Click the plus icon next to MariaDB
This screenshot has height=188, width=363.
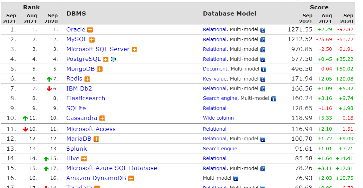tap(96, 139)
